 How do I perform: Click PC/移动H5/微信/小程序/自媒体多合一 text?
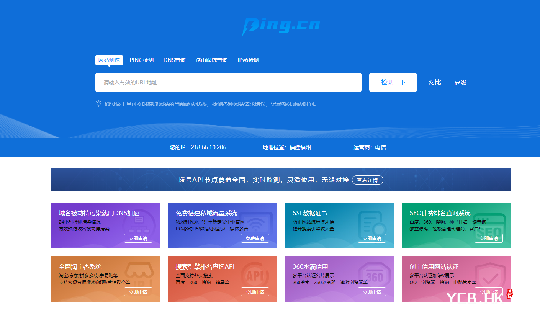click(214, 229)
